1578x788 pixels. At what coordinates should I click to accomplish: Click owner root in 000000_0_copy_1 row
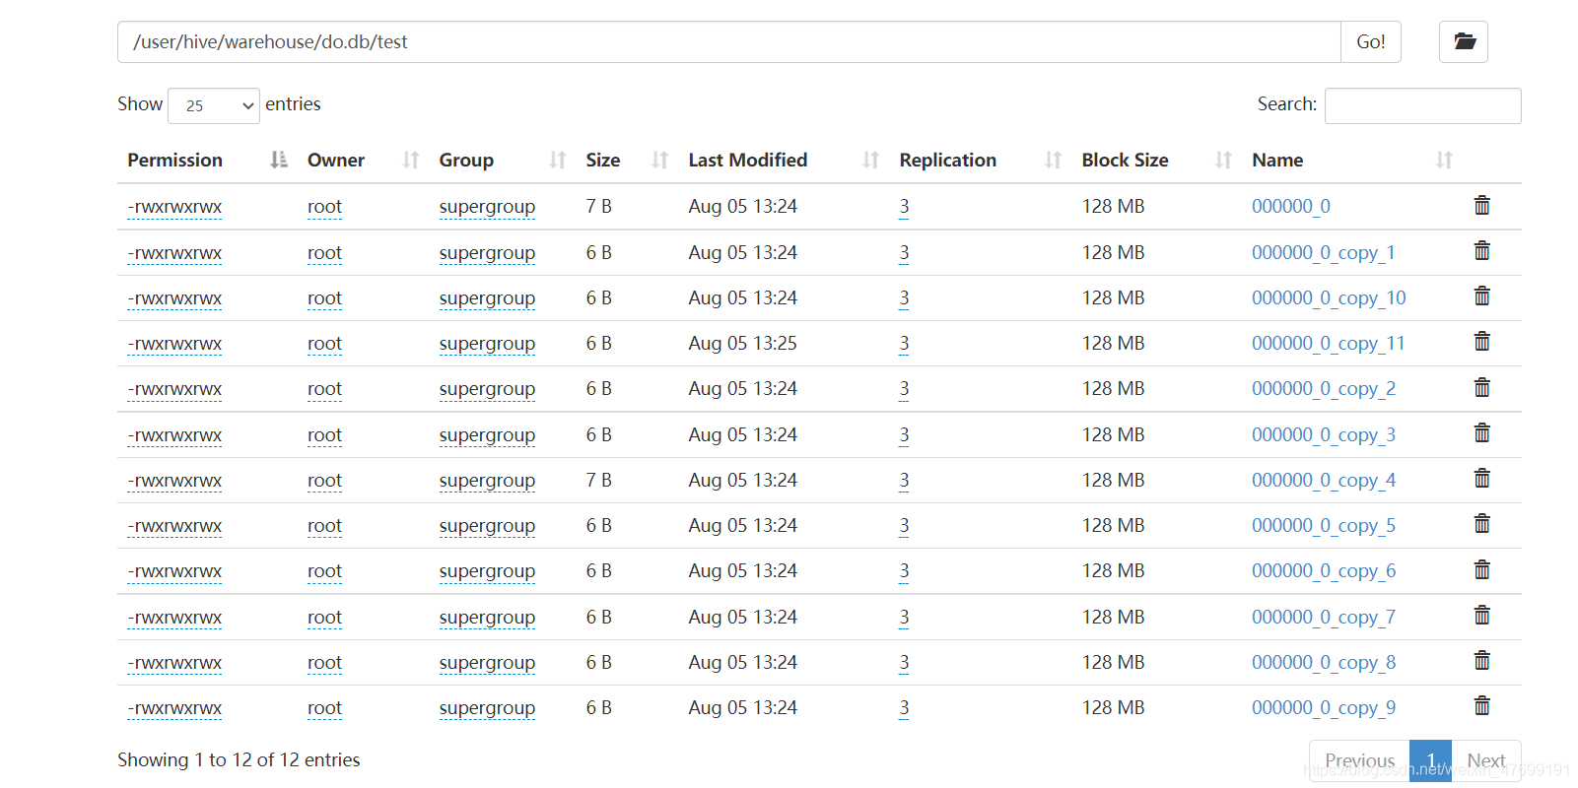pyautogui.click(x=324, y=252)
